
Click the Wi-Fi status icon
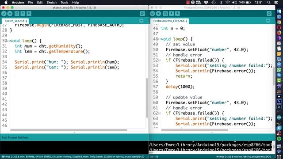pyautogui.click(x=228, y=2)
